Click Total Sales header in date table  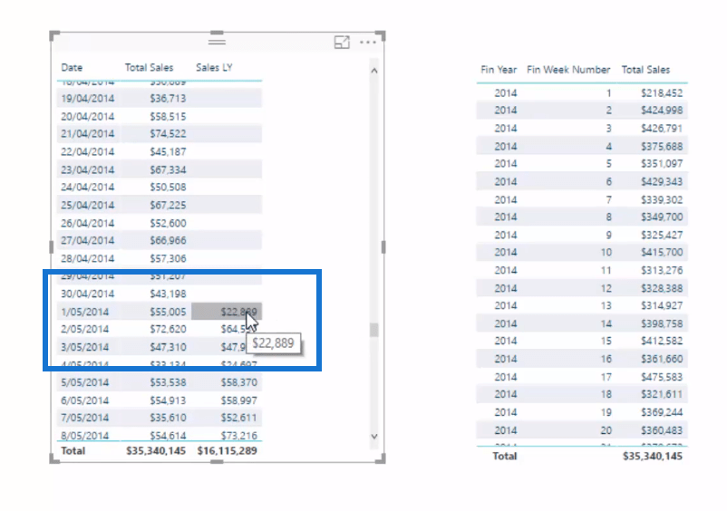(149, 68)
